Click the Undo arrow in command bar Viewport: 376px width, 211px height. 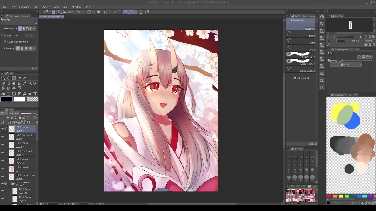click(x=78, y=12)
